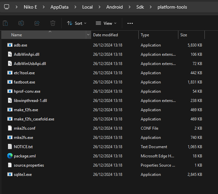The image size is (218, 194).
Task: Expand chevron after AppData breadcrumb
Action: tap(75, 7)
